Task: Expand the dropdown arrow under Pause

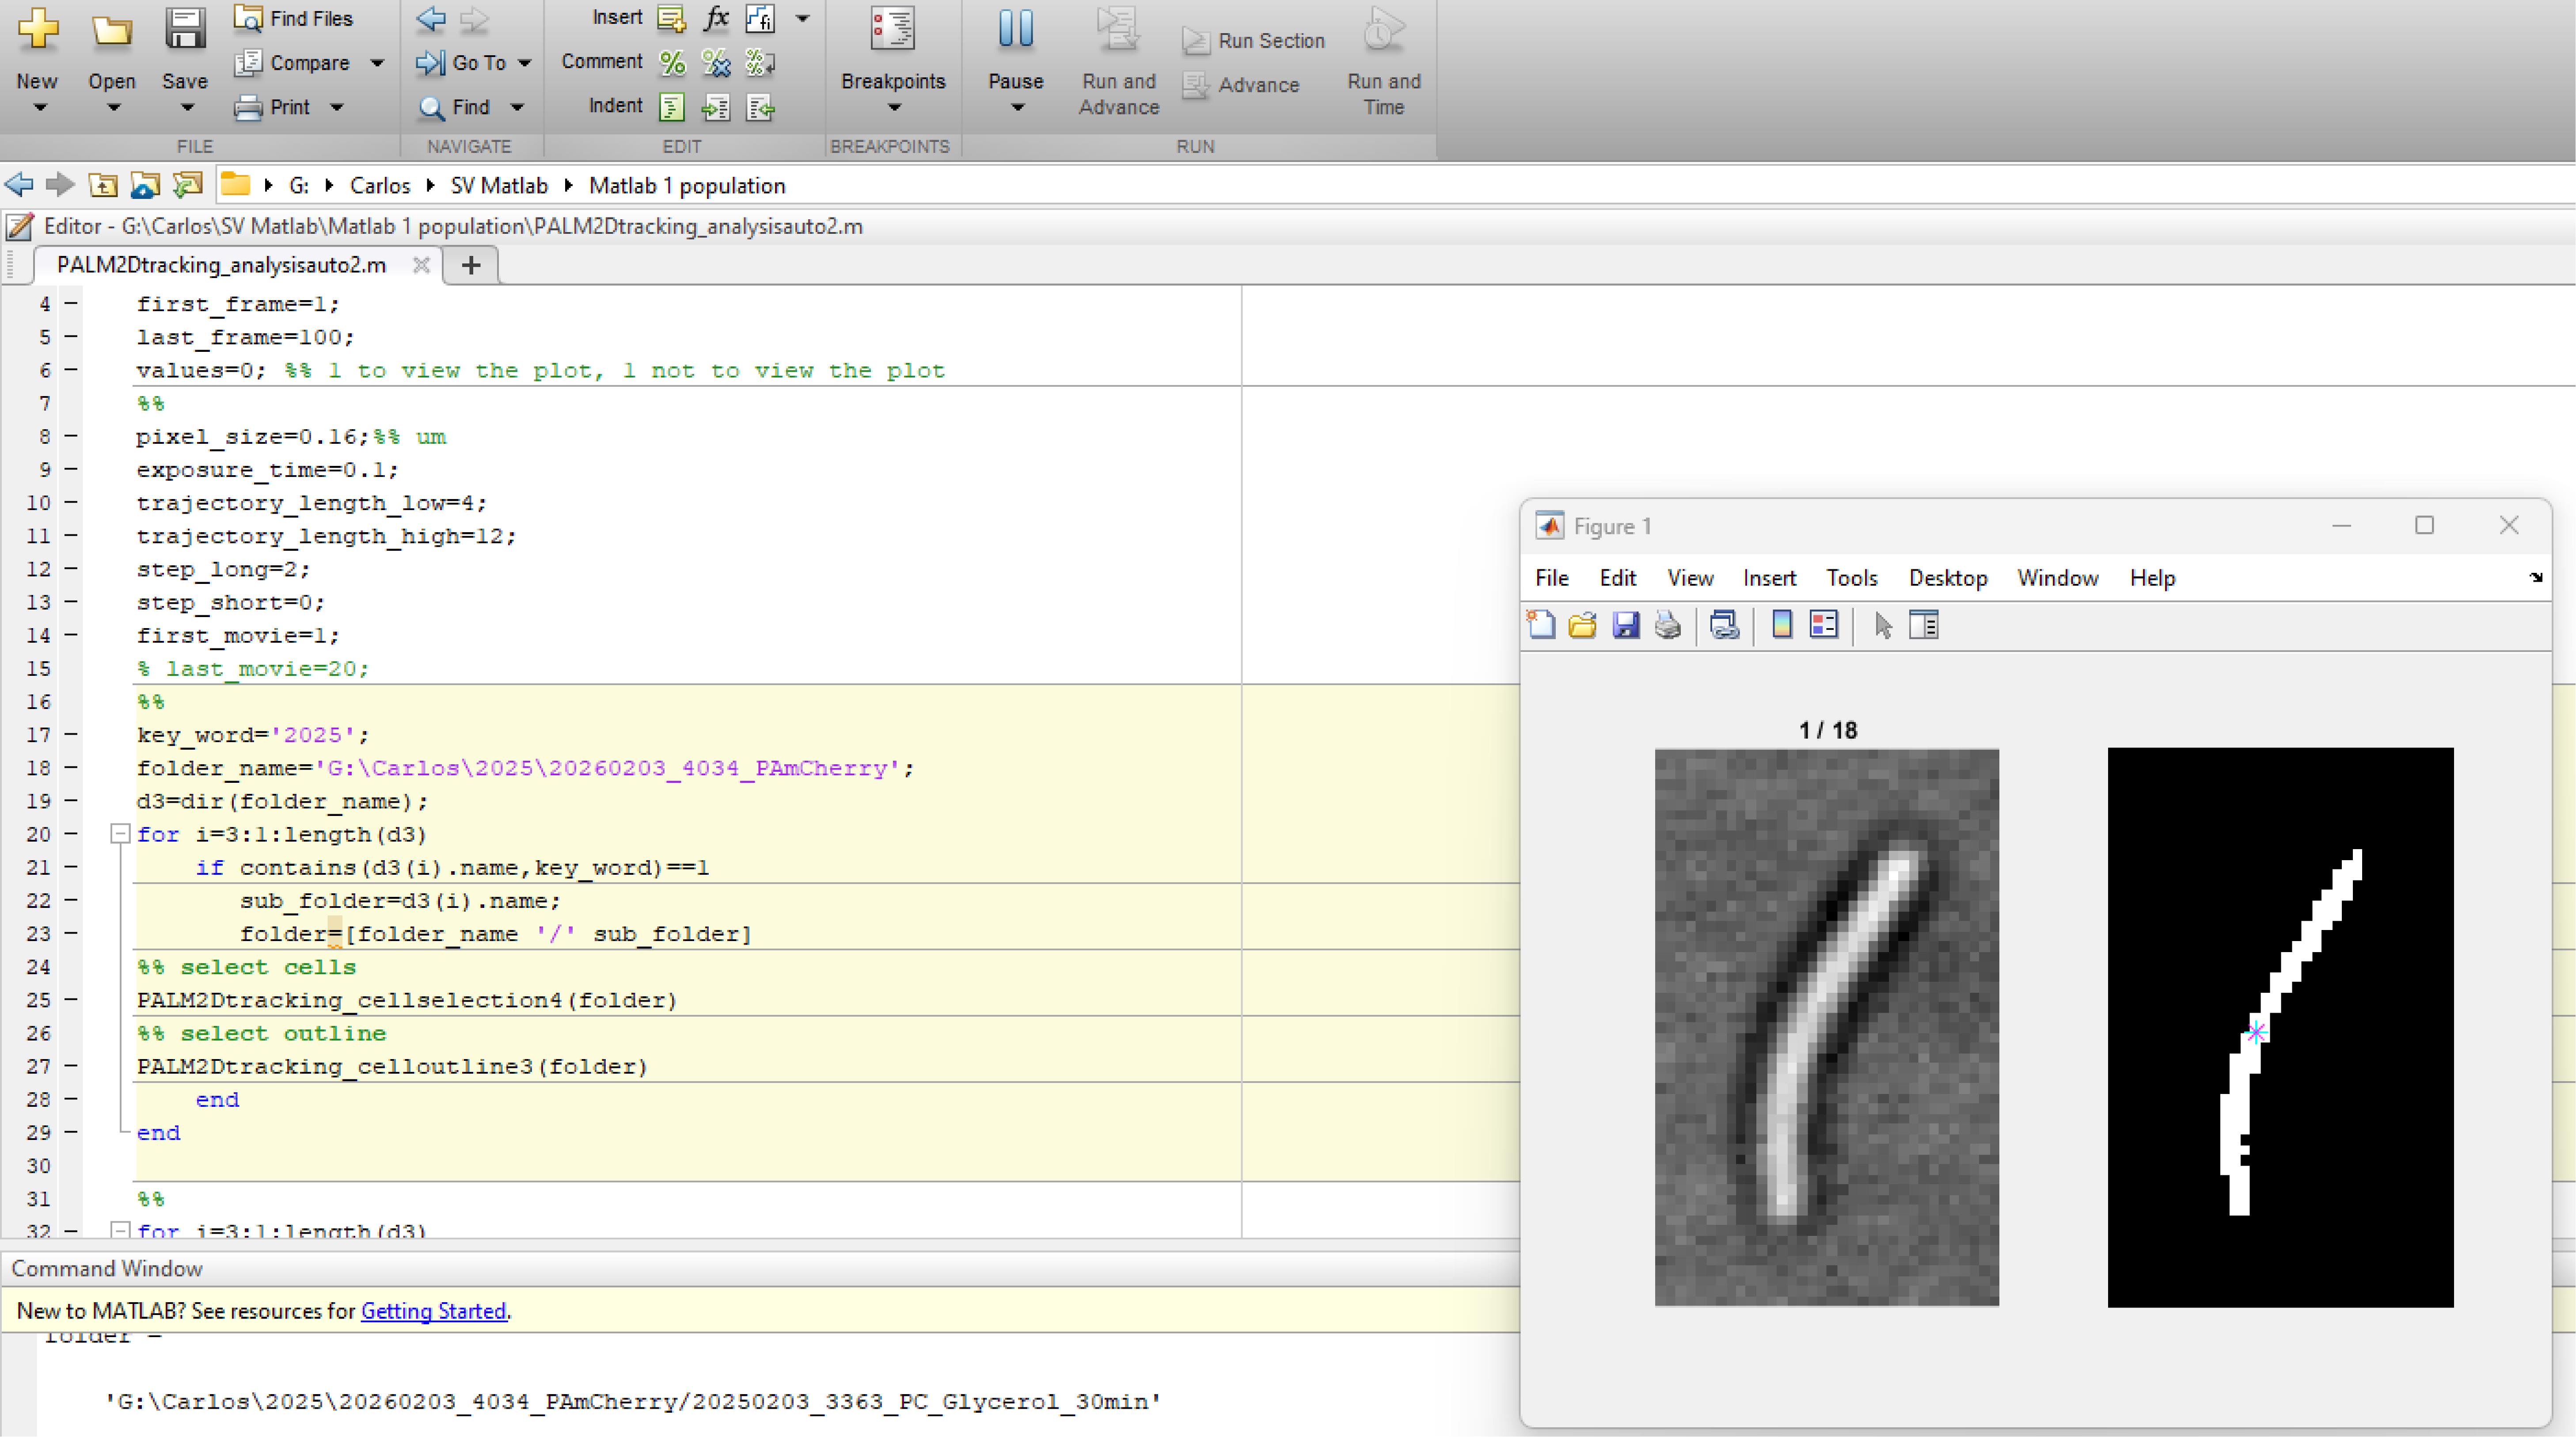Action: (x=1017, y=108)
